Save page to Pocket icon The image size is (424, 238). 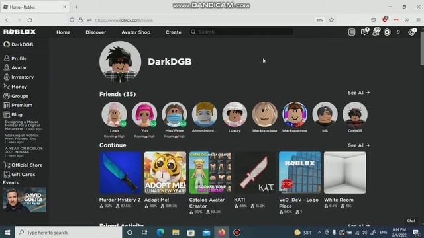tap(374, 20)
